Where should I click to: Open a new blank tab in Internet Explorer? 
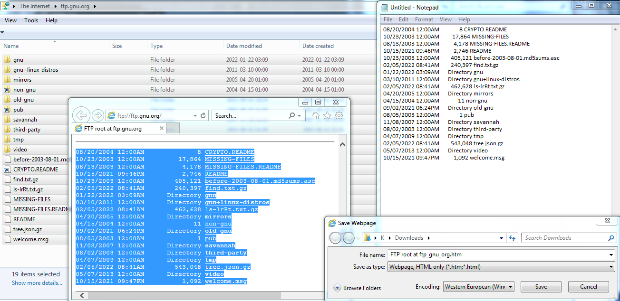(x=174, y=128)
